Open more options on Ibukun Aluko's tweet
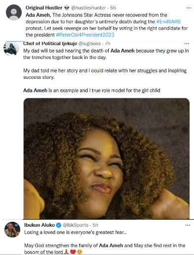Screen dimensions: 194x255 pos(188,225)
